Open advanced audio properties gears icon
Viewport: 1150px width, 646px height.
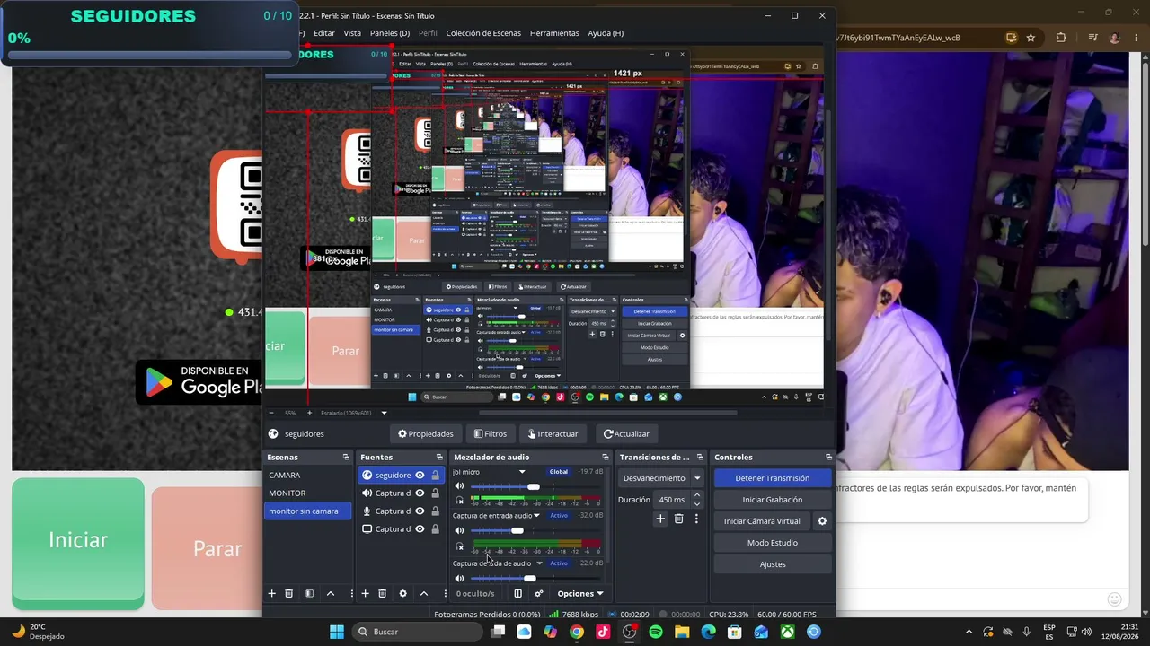(x=539, y=593)
